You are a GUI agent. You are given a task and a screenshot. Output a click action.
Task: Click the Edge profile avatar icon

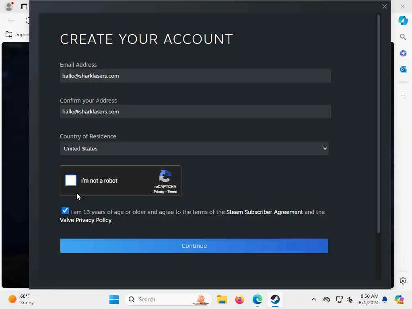(9, 6)
